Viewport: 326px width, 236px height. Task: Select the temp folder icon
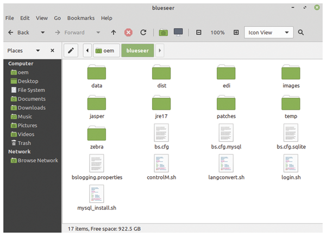(x=291, y=103)
